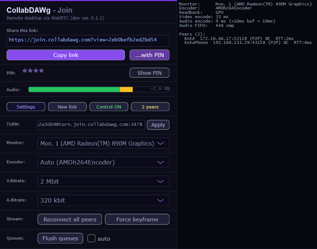317x249 pixels.
Task: Apply the TURN server setting
Action: pos(158,125)
